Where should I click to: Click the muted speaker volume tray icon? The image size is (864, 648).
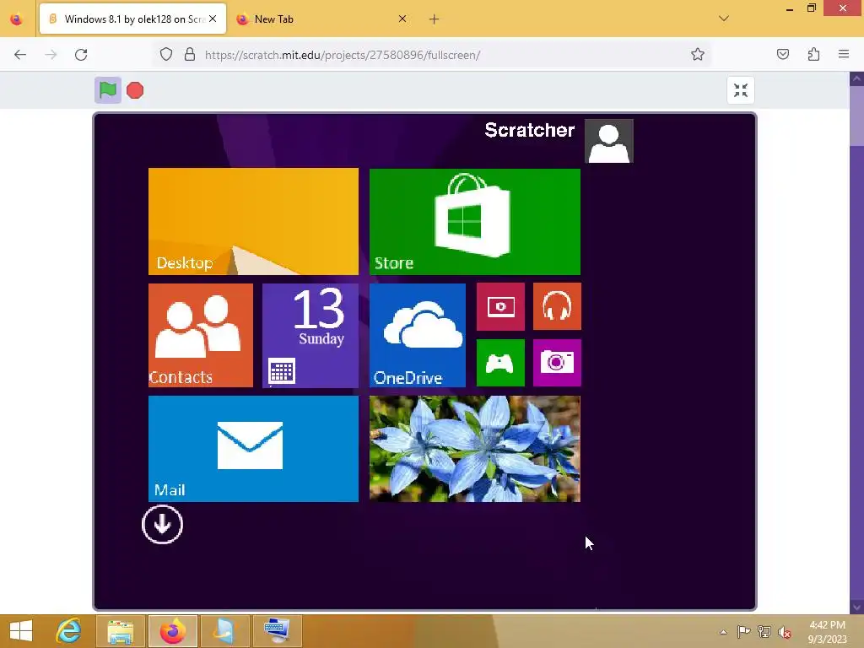784,632
